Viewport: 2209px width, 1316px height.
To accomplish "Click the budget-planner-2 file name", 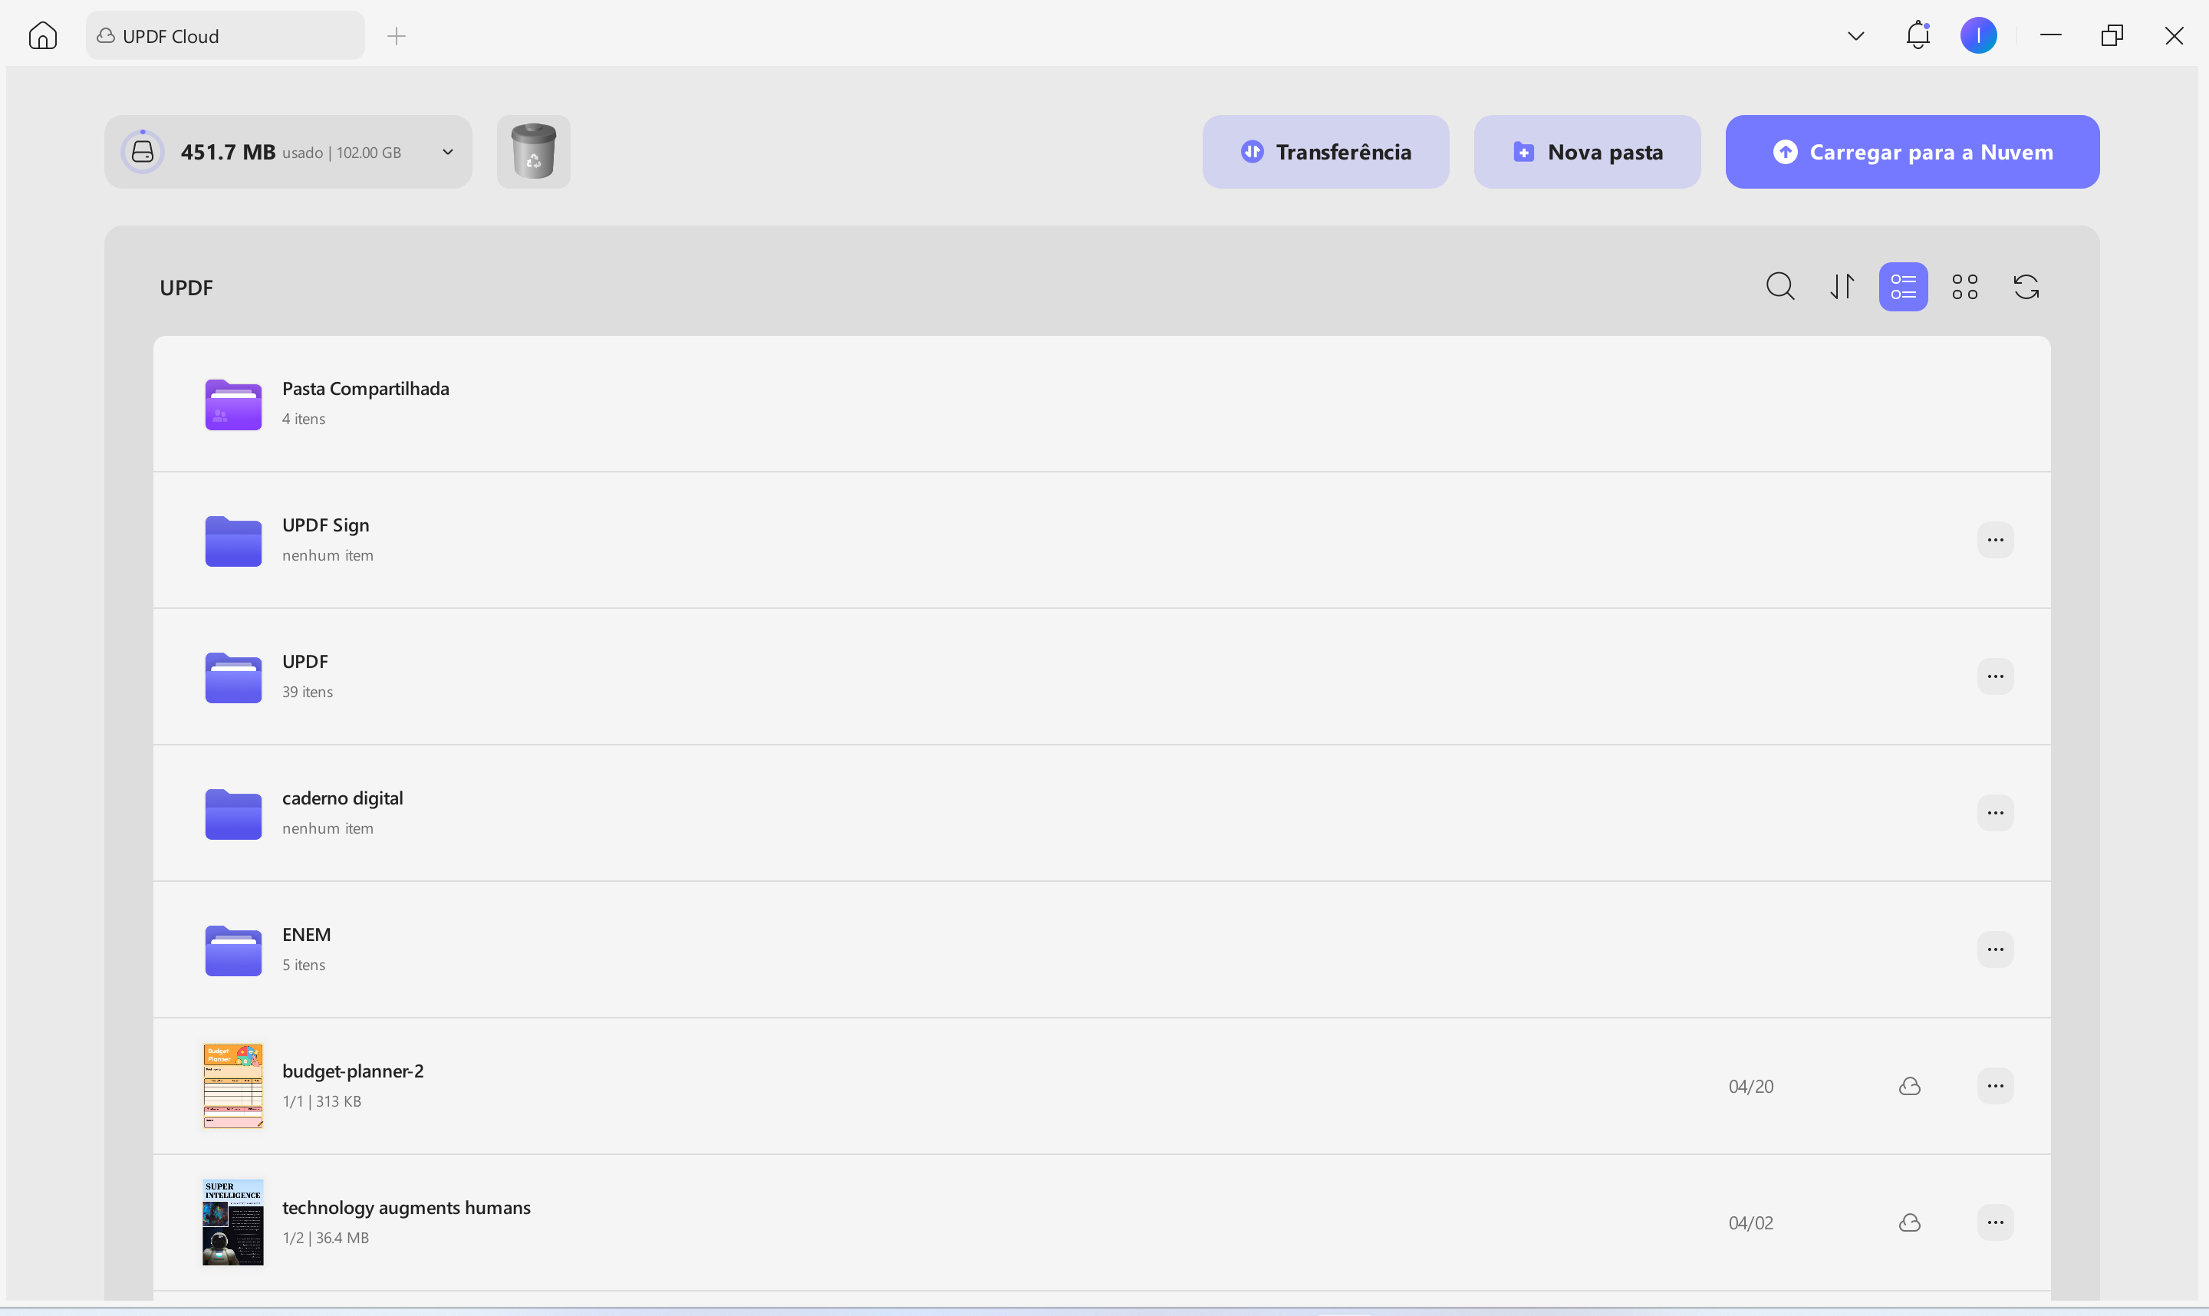I will (353, 1071).
